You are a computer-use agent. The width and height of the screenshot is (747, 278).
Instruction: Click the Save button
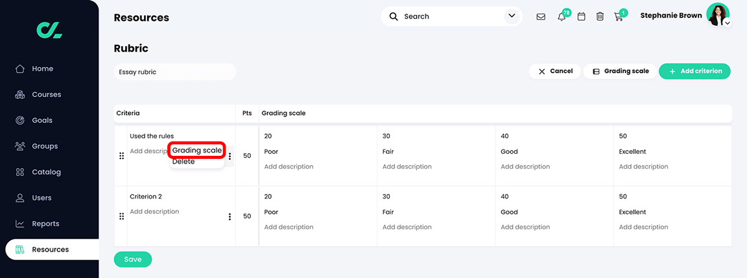[133, 259]
